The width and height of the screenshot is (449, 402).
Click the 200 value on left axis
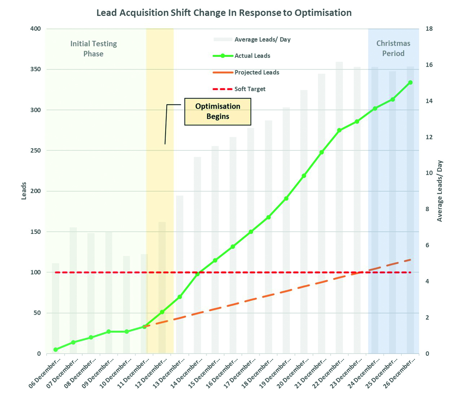[35, 191]
